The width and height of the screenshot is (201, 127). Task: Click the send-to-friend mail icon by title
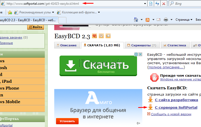108,36
